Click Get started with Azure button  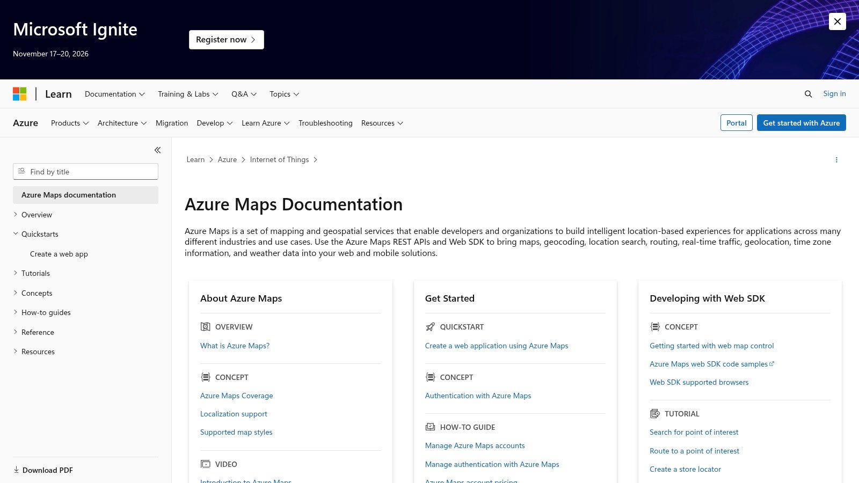(802, 123)
